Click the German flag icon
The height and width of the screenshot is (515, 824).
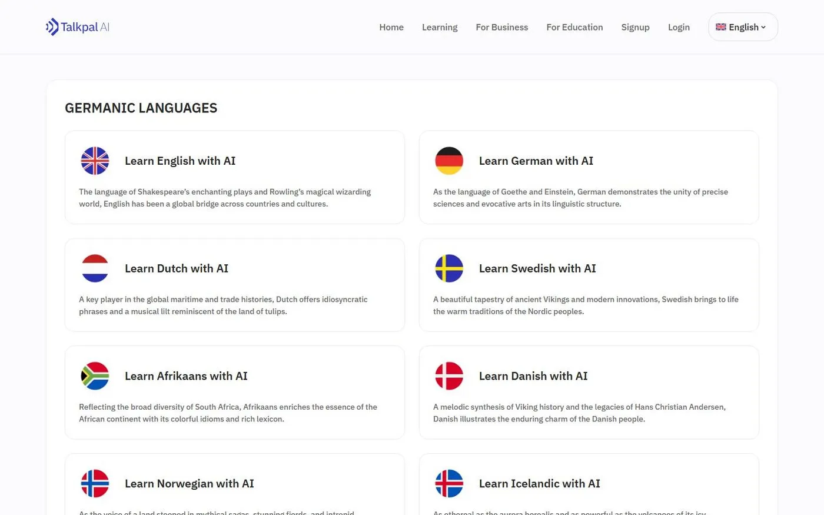click(449, 161)
